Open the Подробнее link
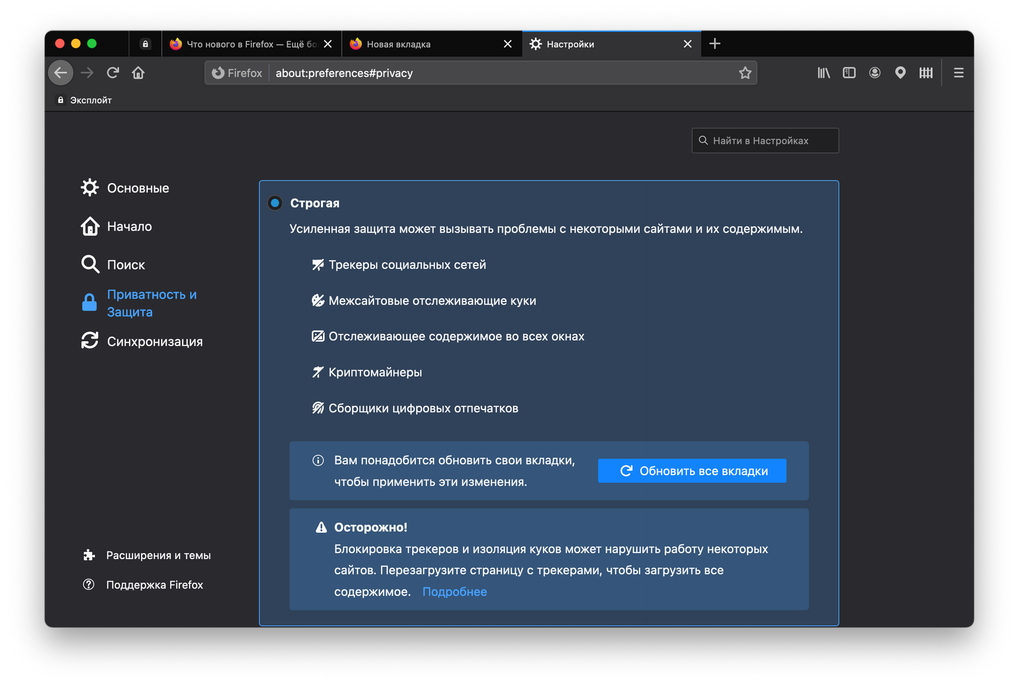The width and height of the screenshot is (1019, 687). [x=454, y=592]
